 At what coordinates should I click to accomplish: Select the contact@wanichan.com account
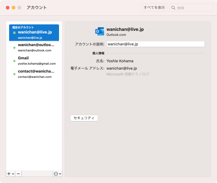pyautogui.click(x=34, y=74)
